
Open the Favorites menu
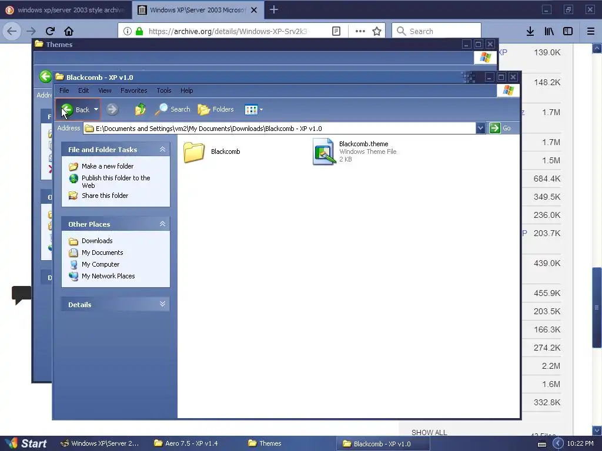tap(133, 90)
